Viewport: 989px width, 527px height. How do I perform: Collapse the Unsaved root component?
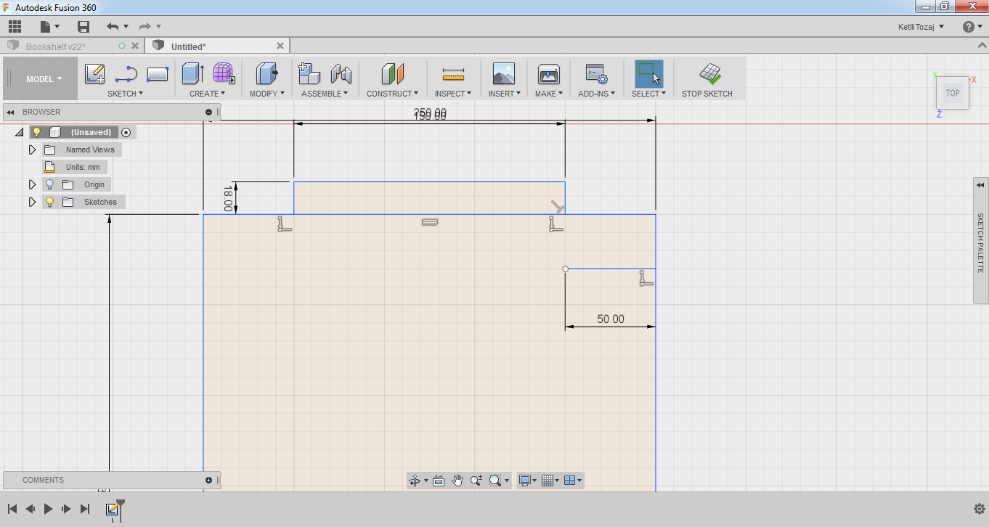20,132
